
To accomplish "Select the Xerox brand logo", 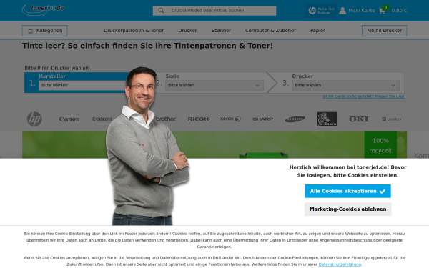I will 230,119.
